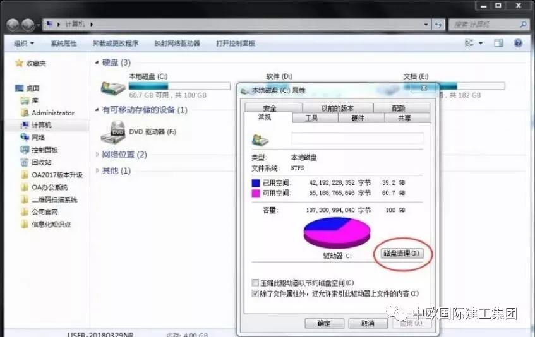Click the 桌面 icon in the sidebar
This screenshot has width=535, height=337.
(x=20, y=88)
